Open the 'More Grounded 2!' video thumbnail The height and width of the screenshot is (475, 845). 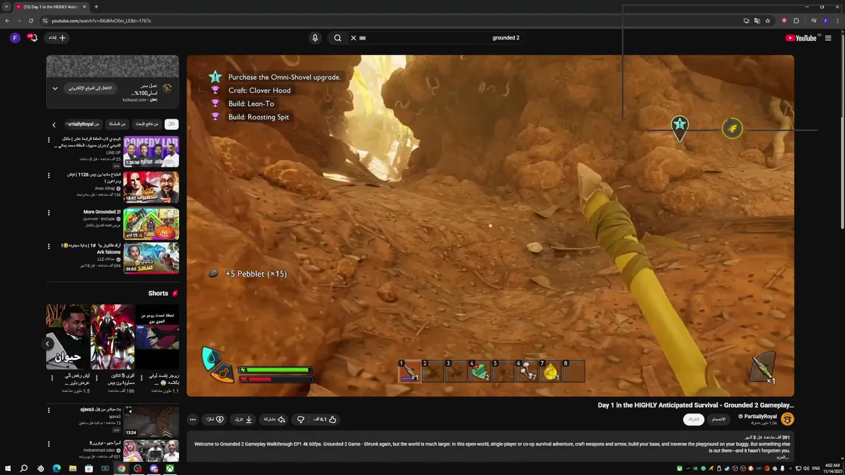point(151,224)
